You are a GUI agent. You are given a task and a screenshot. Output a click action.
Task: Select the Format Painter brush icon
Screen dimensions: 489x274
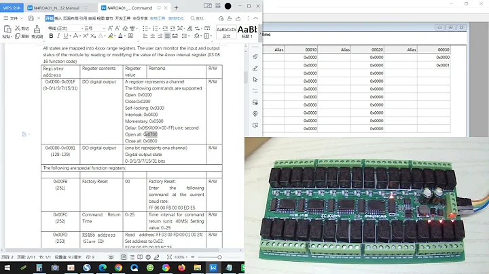pyautogui.click(x=37, y=29)
